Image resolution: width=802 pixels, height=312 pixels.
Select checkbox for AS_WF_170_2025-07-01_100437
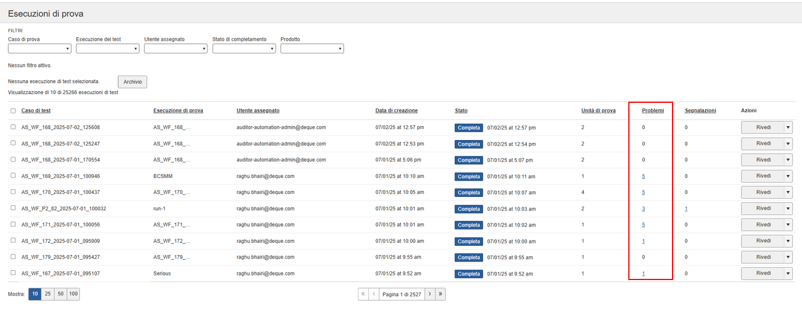tap(13, 192)
